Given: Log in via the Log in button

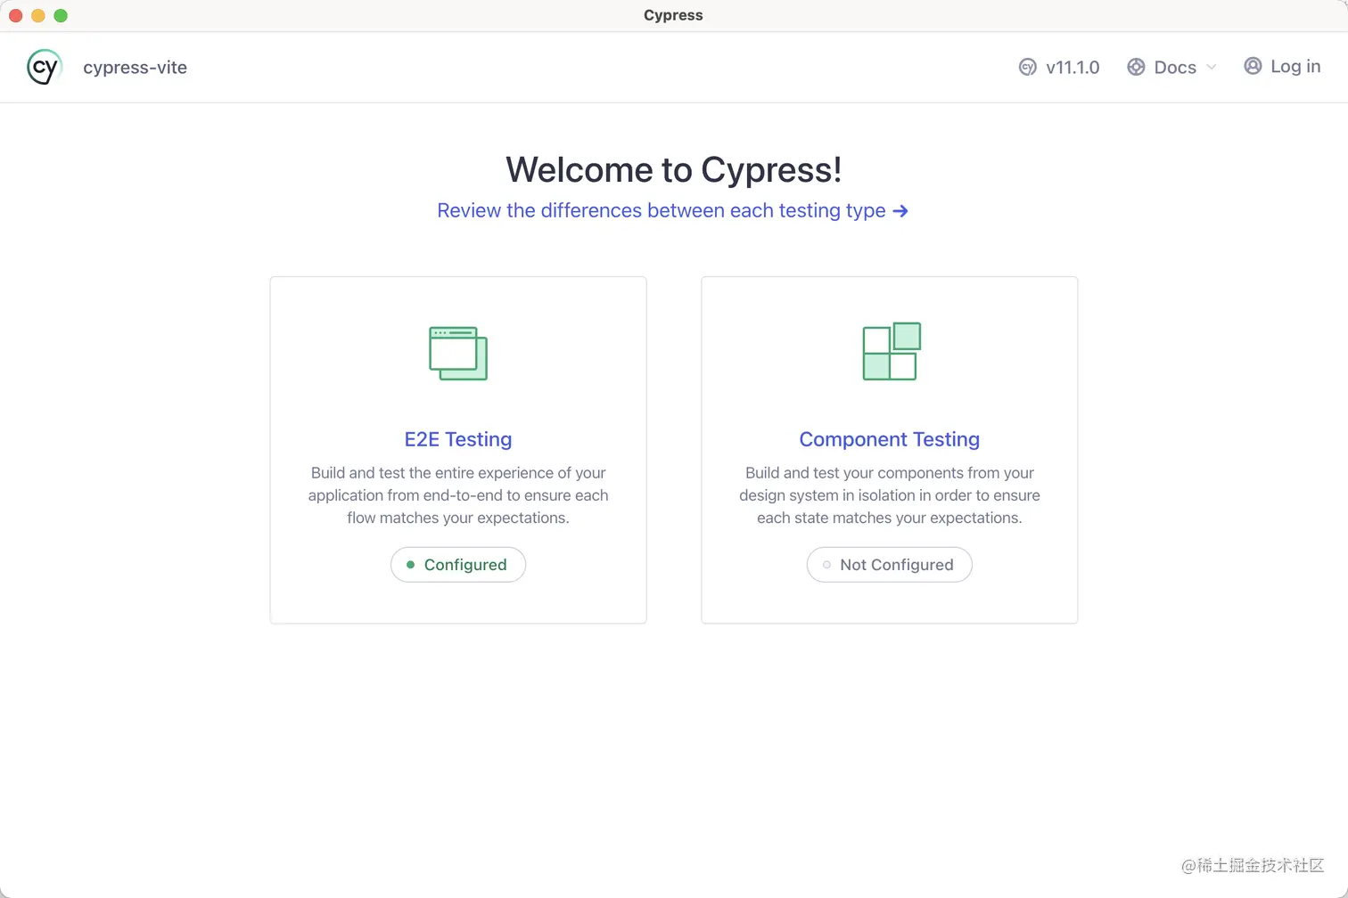Looking at the screenshot, I should tap(1282, 66).
